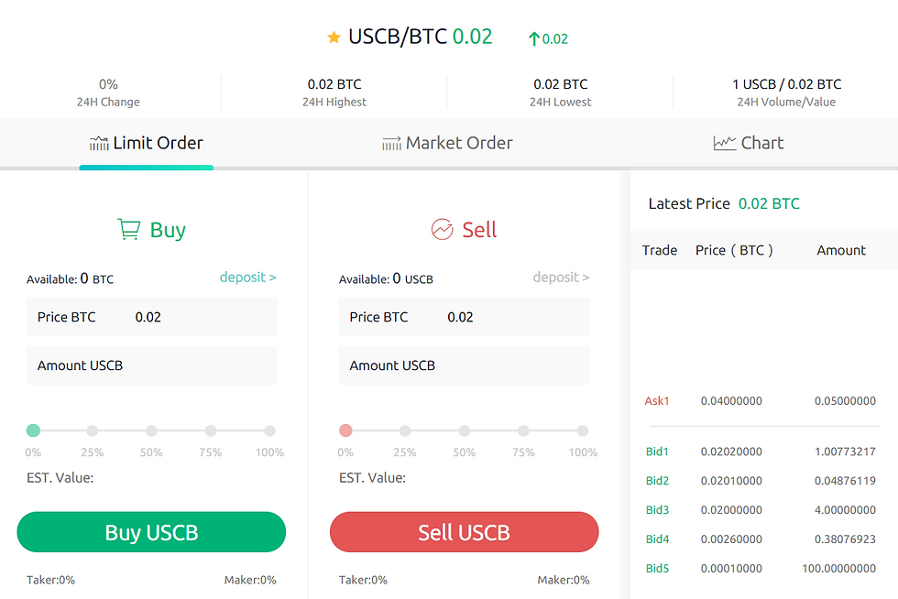The width and height of the screenshot is (898, 599).
Task: Click the favorite star next to USCB/BTC
Action: tap(334, 38)
